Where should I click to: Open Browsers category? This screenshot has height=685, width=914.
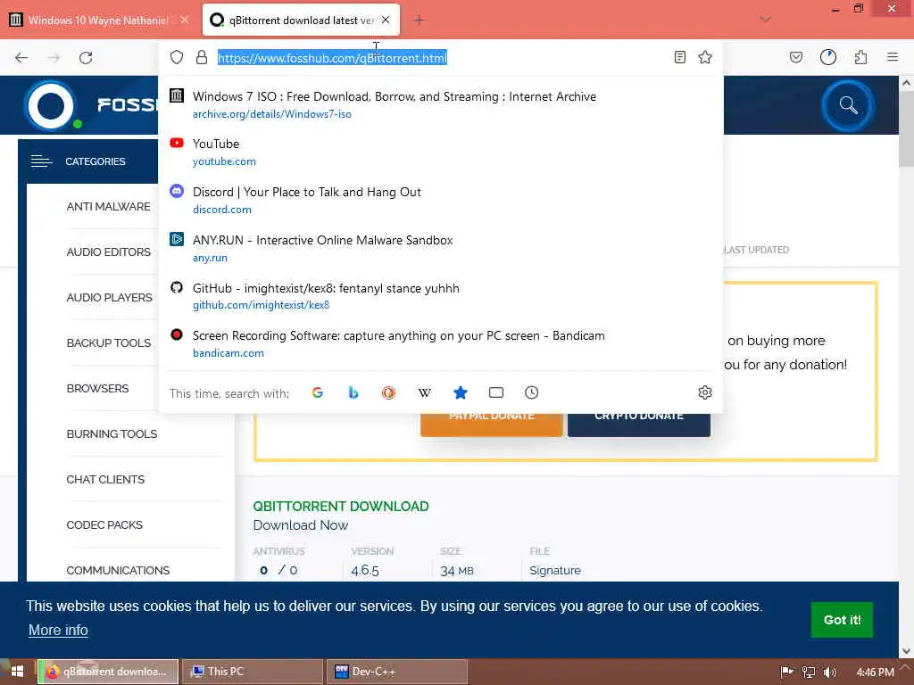(97, 389)
